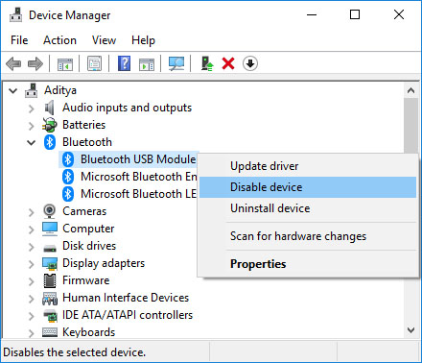Click the Keyboards category icon
This screenshot has width=422, height=363.
(50, 332)
